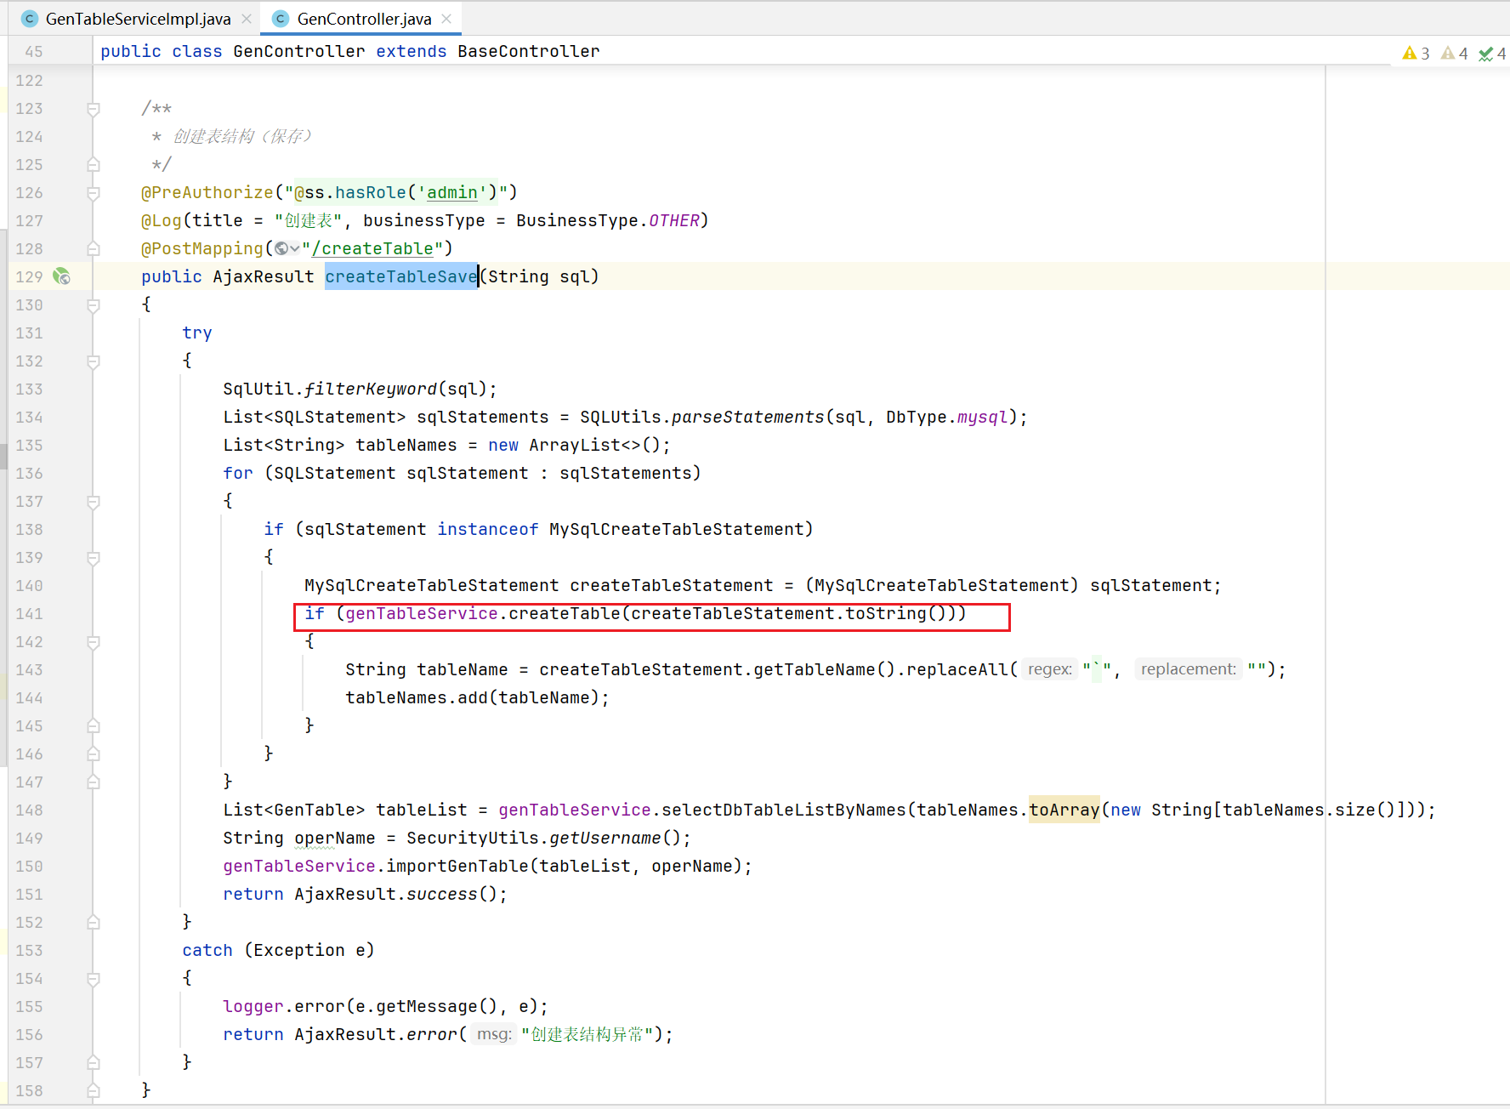This screenshot has width=1510, height=1109.
Task: Click AjaxResult.success return statement
Action: (x=365, y=894)
